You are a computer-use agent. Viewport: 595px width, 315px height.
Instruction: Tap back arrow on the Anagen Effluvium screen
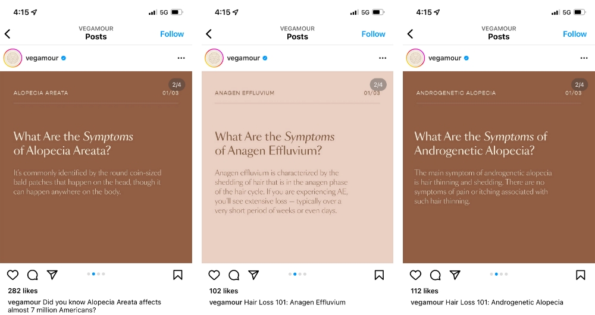pyautogui.click(x=209, y=34)
